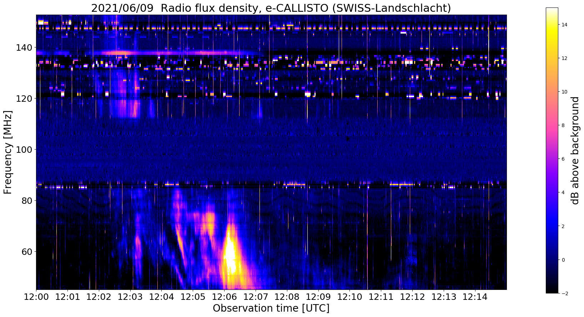Click the 12:13 time tick label

point(444,297)
